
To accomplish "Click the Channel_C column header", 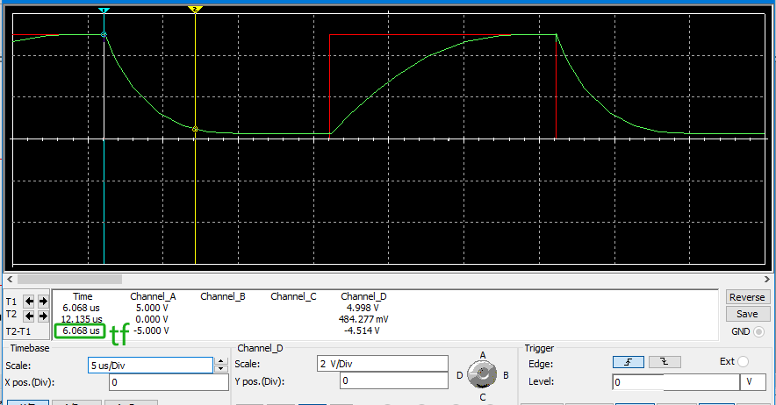I will (293, 296).
